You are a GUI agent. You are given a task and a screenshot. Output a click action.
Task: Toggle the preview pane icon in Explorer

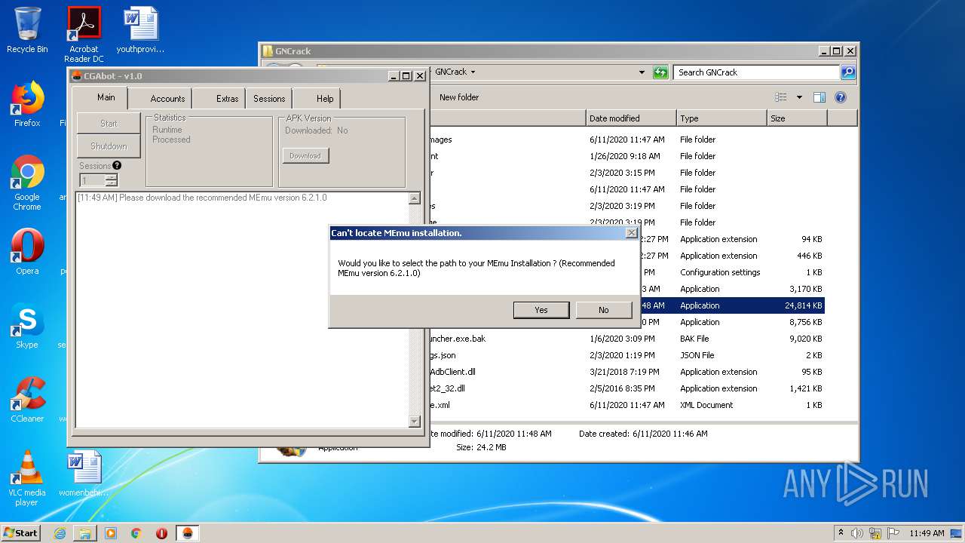tap(819, 97)
